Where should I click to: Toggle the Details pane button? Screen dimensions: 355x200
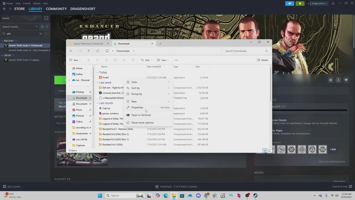pos(262,60)
